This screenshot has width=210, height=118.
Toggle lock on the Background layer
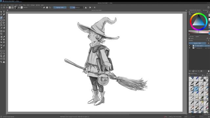point(206,48)
